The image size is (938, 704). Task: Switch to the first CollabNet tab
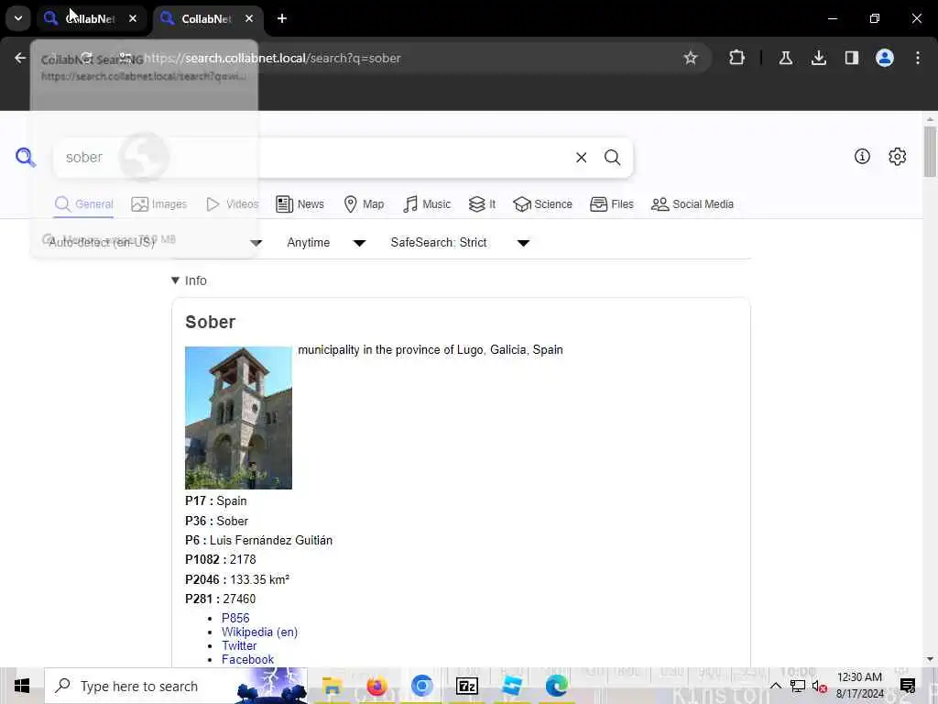pos(90,18)
